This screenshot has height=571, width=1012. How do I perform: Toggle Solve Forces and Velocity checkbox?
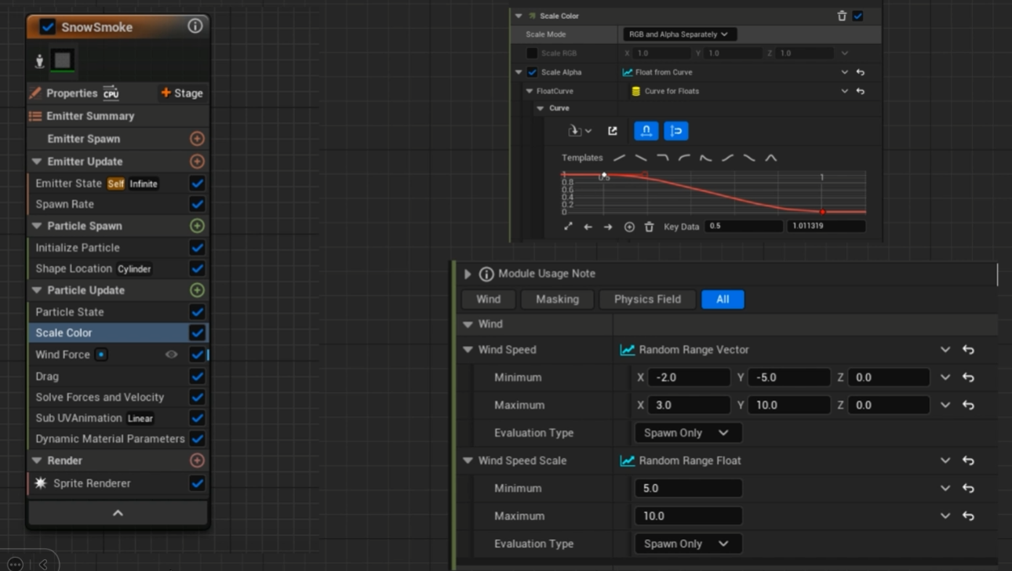[197, 397]
